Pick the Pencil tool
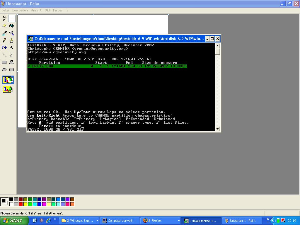 tap(4, 40)
